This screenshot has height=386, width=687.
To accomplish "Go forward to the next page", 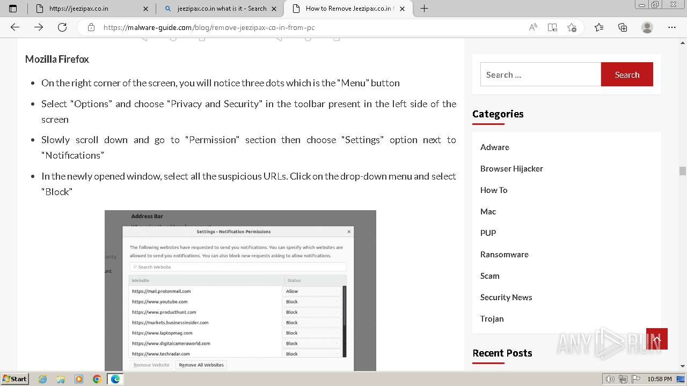I will [39, 27].
